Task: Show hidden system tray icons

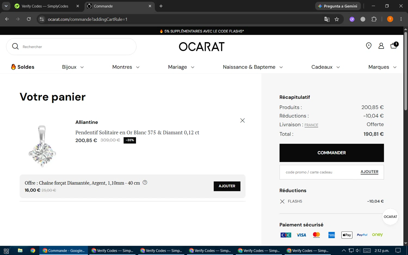Action: tap(344, 251)
